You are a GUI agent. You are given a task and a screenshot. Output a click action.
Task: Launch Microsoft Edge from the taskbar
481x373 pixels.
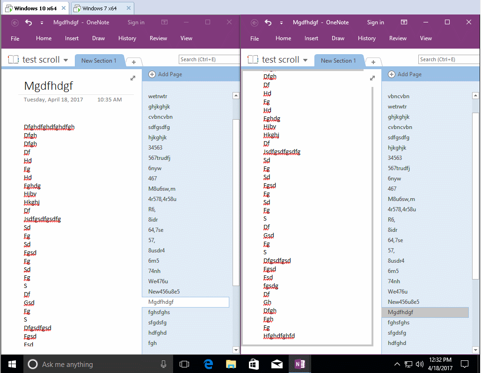[209, 363]
